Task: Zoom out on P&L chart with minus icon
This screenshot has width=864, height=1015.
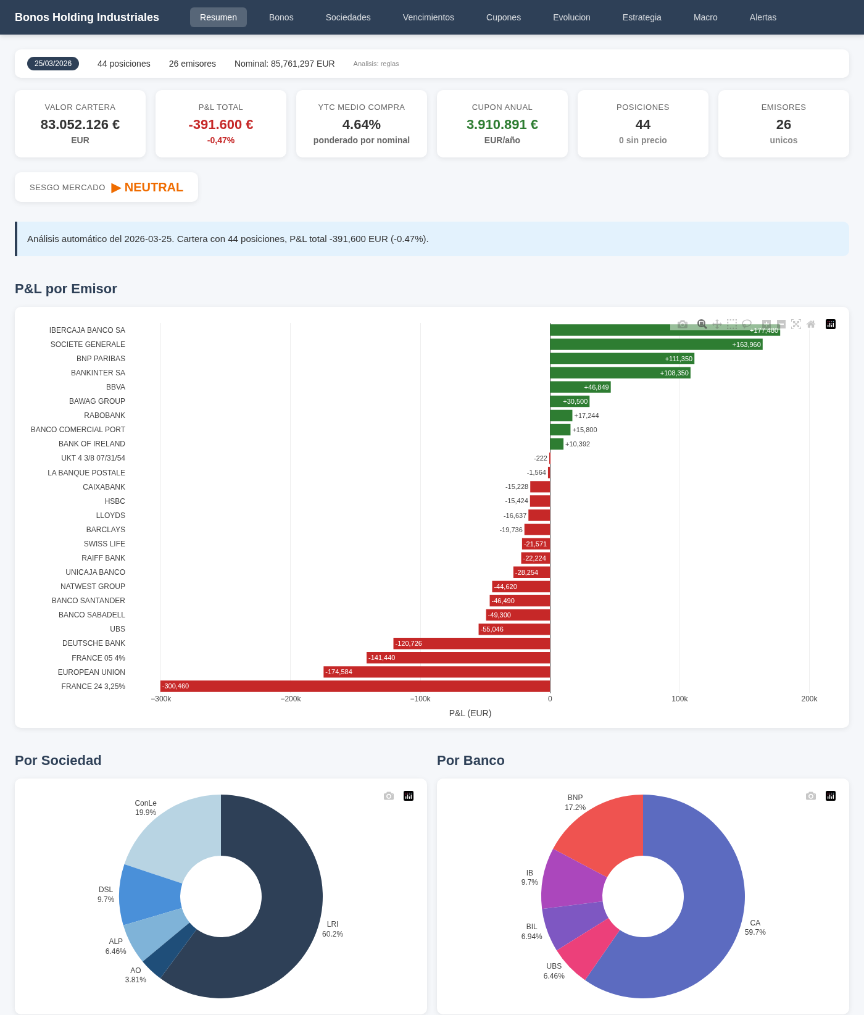Action: tap(781, 324)
